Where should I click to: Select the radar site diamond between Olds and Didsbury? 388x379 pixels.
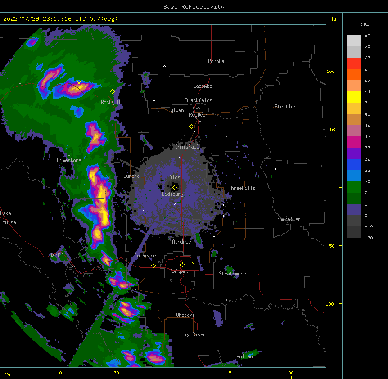(175, 188)
